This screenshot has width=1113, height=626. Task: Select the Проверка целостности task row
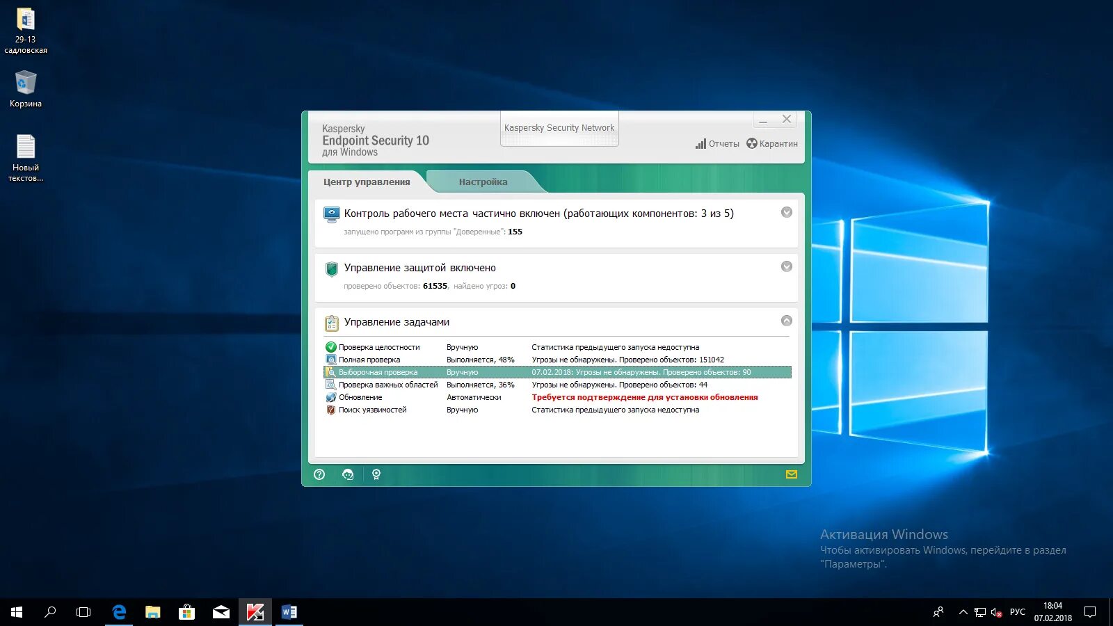tap(557, 347)
